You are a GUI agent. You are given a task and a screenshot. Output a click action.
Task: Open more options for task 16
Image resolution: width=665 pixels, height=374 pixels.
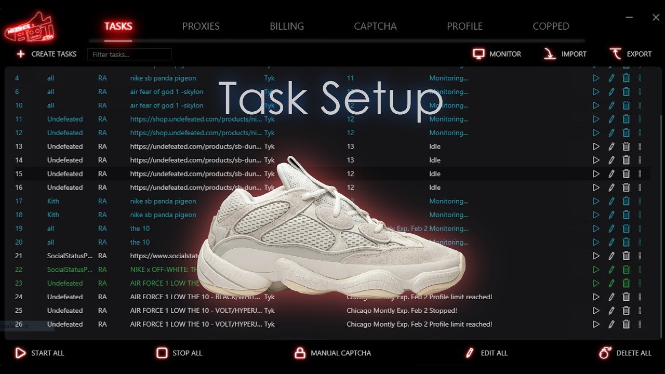click(640, 188)
